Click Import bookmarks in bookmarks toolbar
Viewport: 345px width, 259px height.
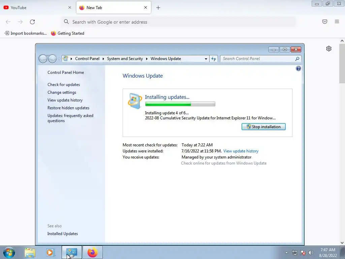click(x=26, y=33)
